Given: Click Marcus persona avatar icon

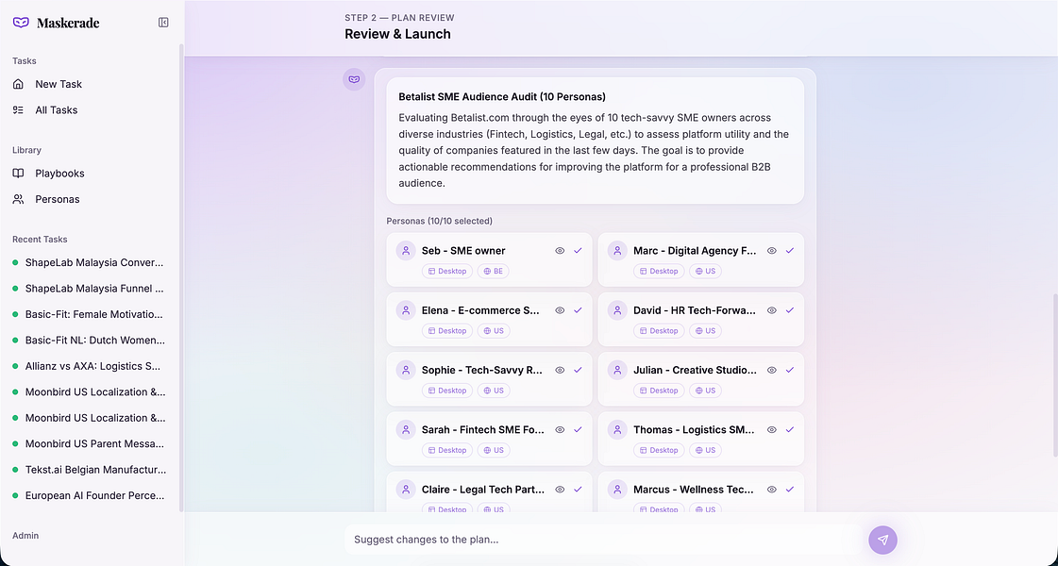Looking at the screenshot, I should tap(617, 489).
